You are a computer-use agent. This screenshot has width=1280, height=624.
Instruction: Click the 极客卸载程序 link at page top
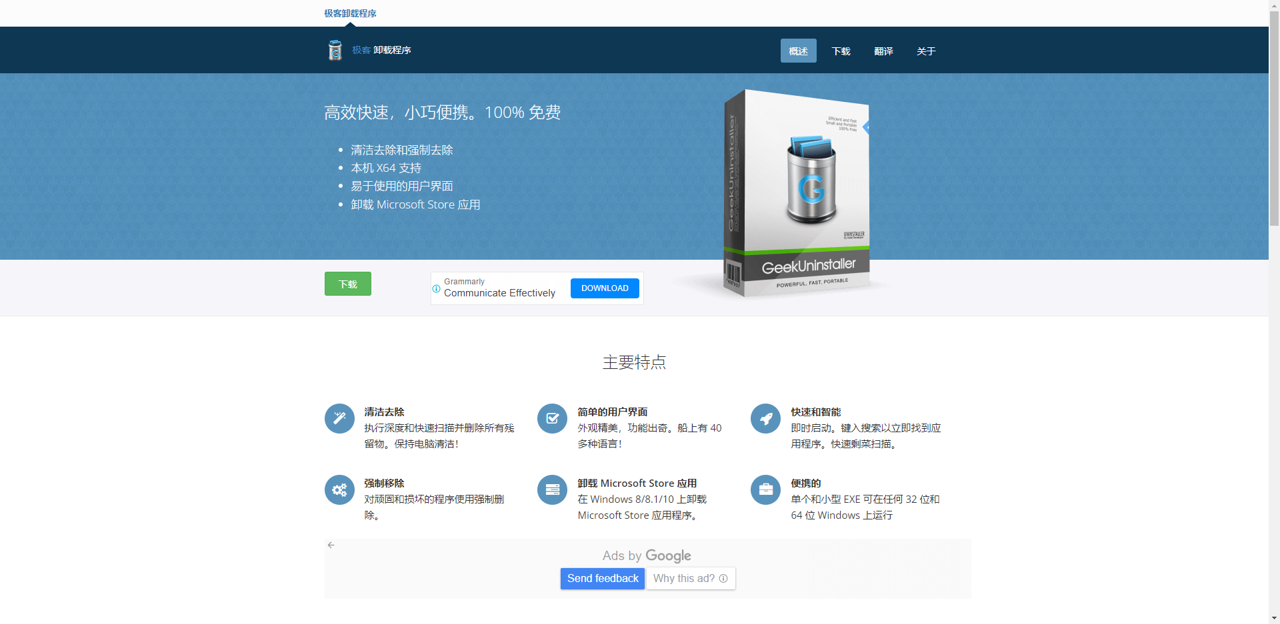tap(350, 13)
